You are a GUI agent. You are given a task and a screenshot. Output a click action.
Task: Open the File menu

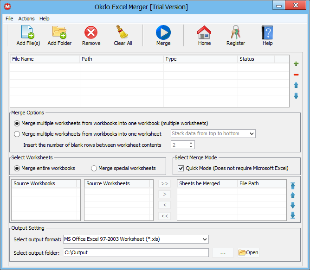click(x=9, y=19)
